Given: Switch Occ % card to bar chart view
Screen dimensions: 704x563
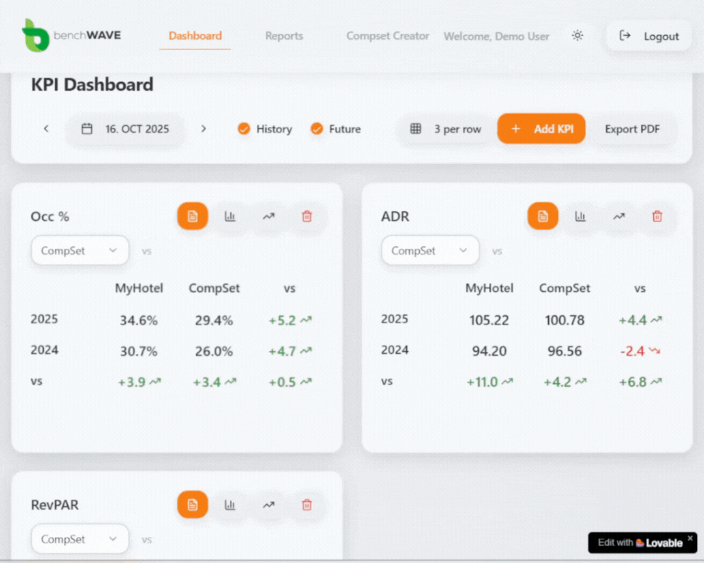Looking at the screenshot, I should (230, 216).
